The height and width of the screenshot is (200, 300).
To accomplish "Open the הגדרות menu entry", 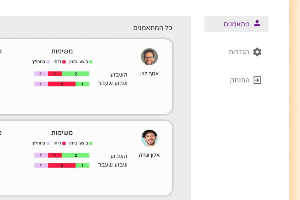I will tap(239, 52).
